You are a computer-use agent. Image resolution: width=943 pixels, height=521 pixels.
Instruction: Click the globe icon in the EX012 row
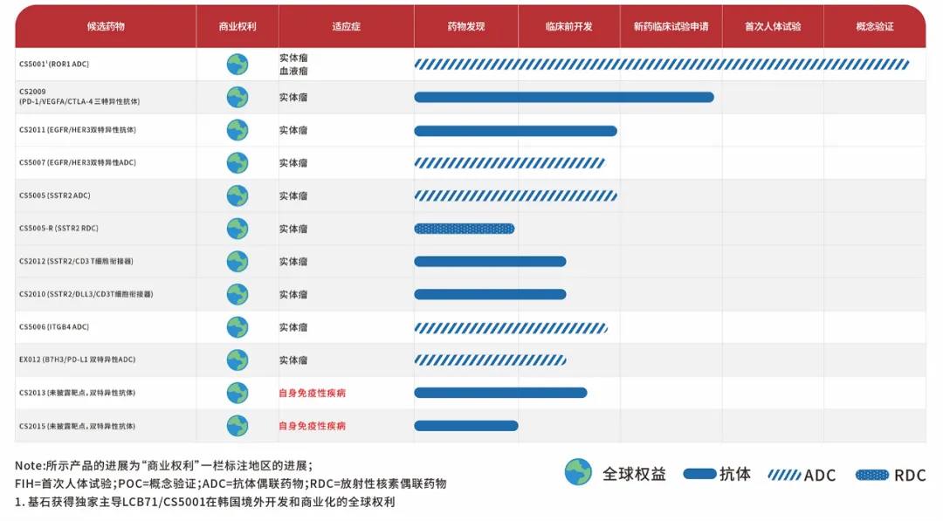pyautogui.click(x=237, y=360)
